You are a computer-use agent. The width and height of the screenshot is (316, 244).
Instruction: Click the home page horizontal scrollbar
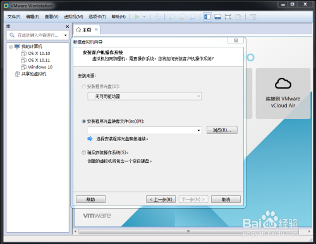188,231
